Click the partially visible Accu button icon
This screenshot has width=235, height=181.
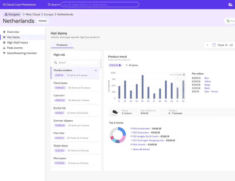(228, 21)
